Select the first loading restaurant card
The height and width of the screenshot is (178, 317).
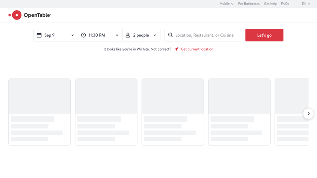click(x=40, y=112)
